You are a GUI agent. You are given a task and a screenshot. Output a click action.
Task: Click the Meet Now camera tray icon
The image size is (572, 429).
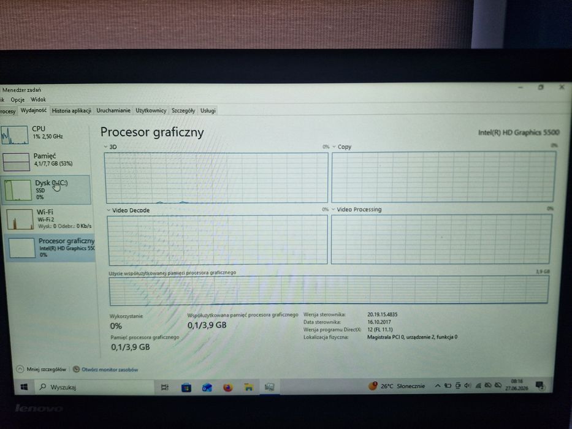pyautogui.click(x=458, y=385)
